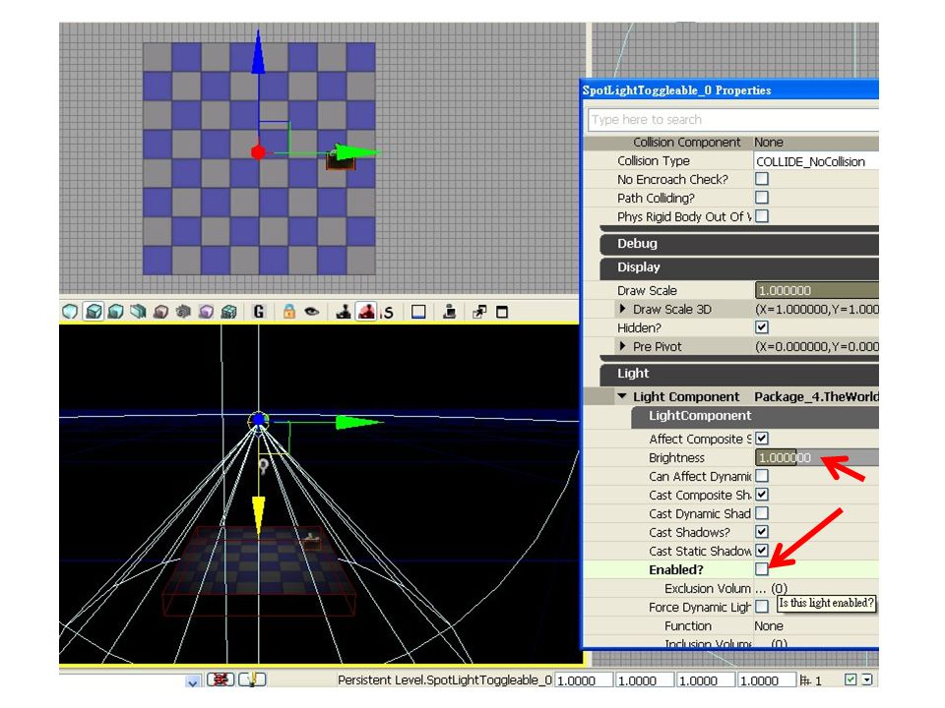Click the 'Type here to search' field
945x708 pixels.
click(x=733, y=120)
